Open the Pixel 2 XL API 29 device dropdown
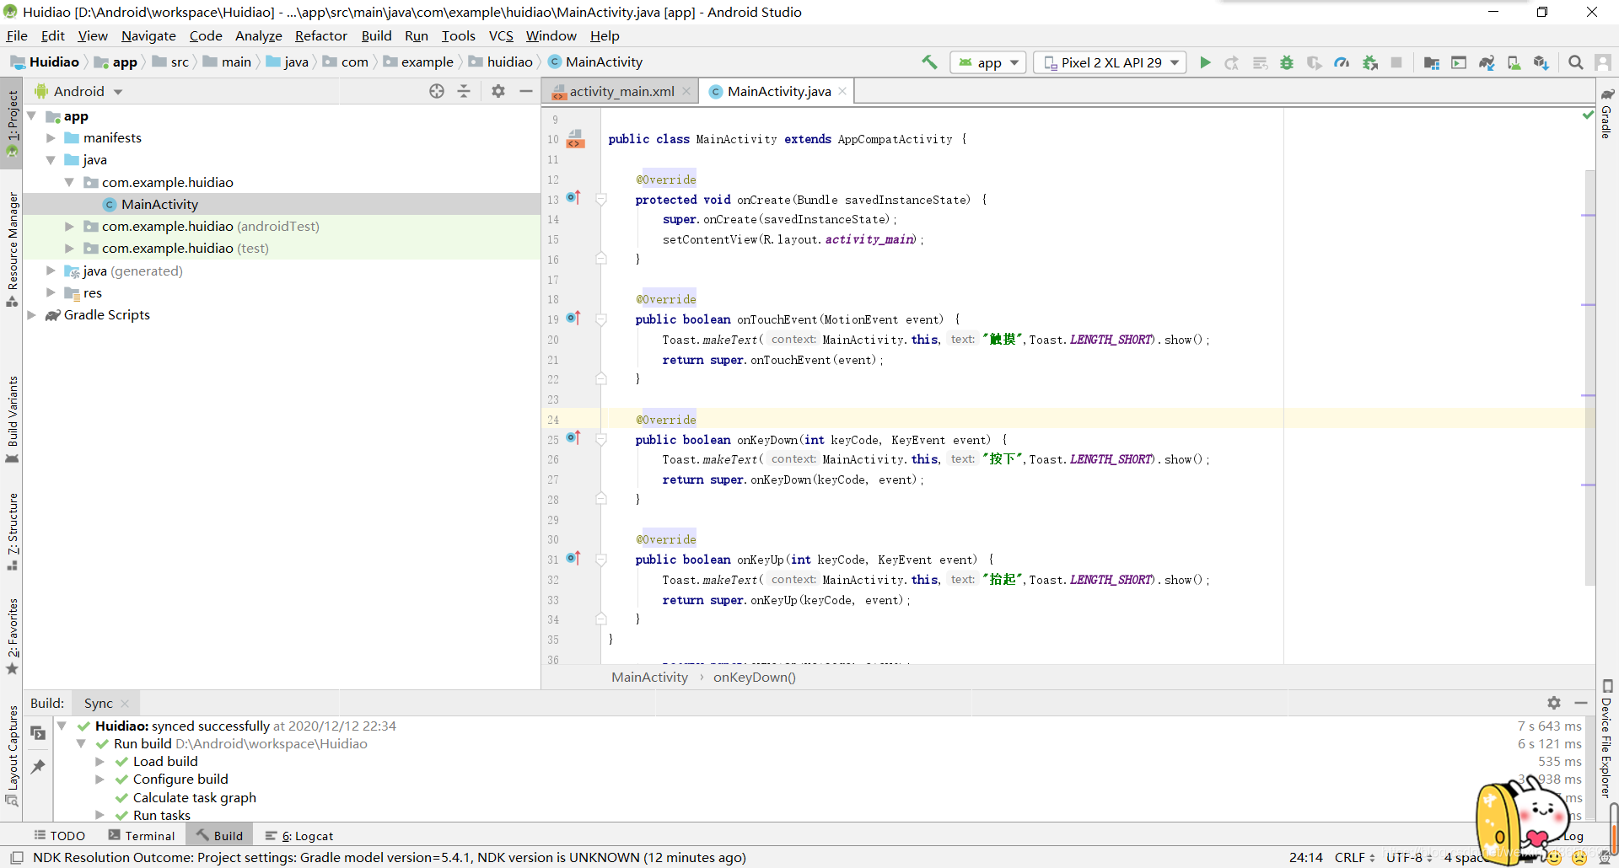The image size is (1619, 868). click(1110, 62)
